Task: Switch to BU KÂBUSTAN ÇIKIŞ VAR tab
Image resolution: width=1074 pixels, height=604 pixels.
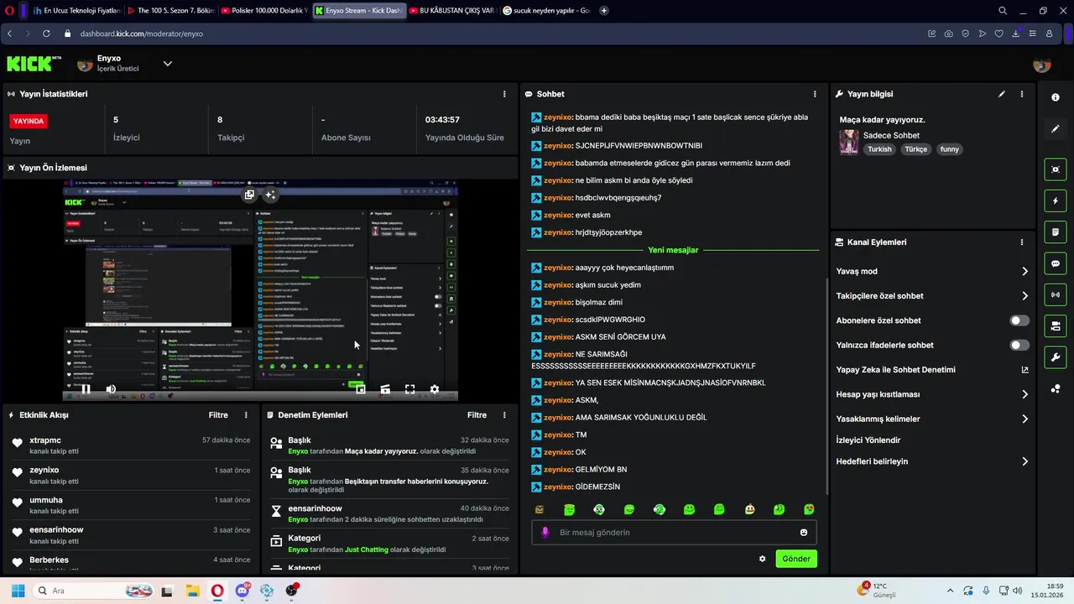Action: pyautogui.click(x=452, y=11)
